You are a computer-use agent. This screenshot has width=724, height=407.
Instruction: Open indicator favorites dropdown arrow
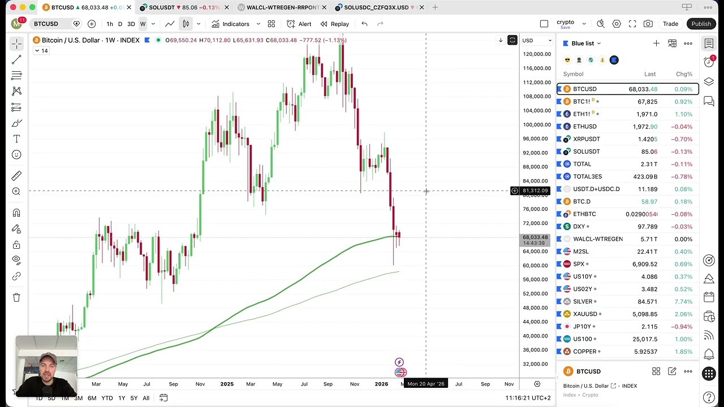pyautogui.click(x=258, y=24)
